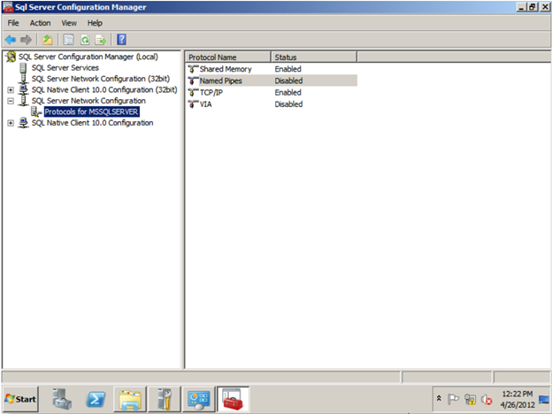Image resolution: width=552 pixels, height=414 pixels.
Task: Select SQL Native Client 10.0 Configuration (32bit) label
Action: [x=104, y=89]
